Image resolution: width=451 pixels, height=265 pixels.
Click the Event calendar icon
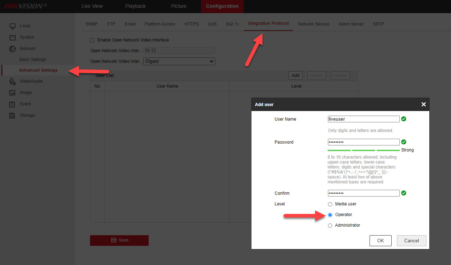(12, 104)
